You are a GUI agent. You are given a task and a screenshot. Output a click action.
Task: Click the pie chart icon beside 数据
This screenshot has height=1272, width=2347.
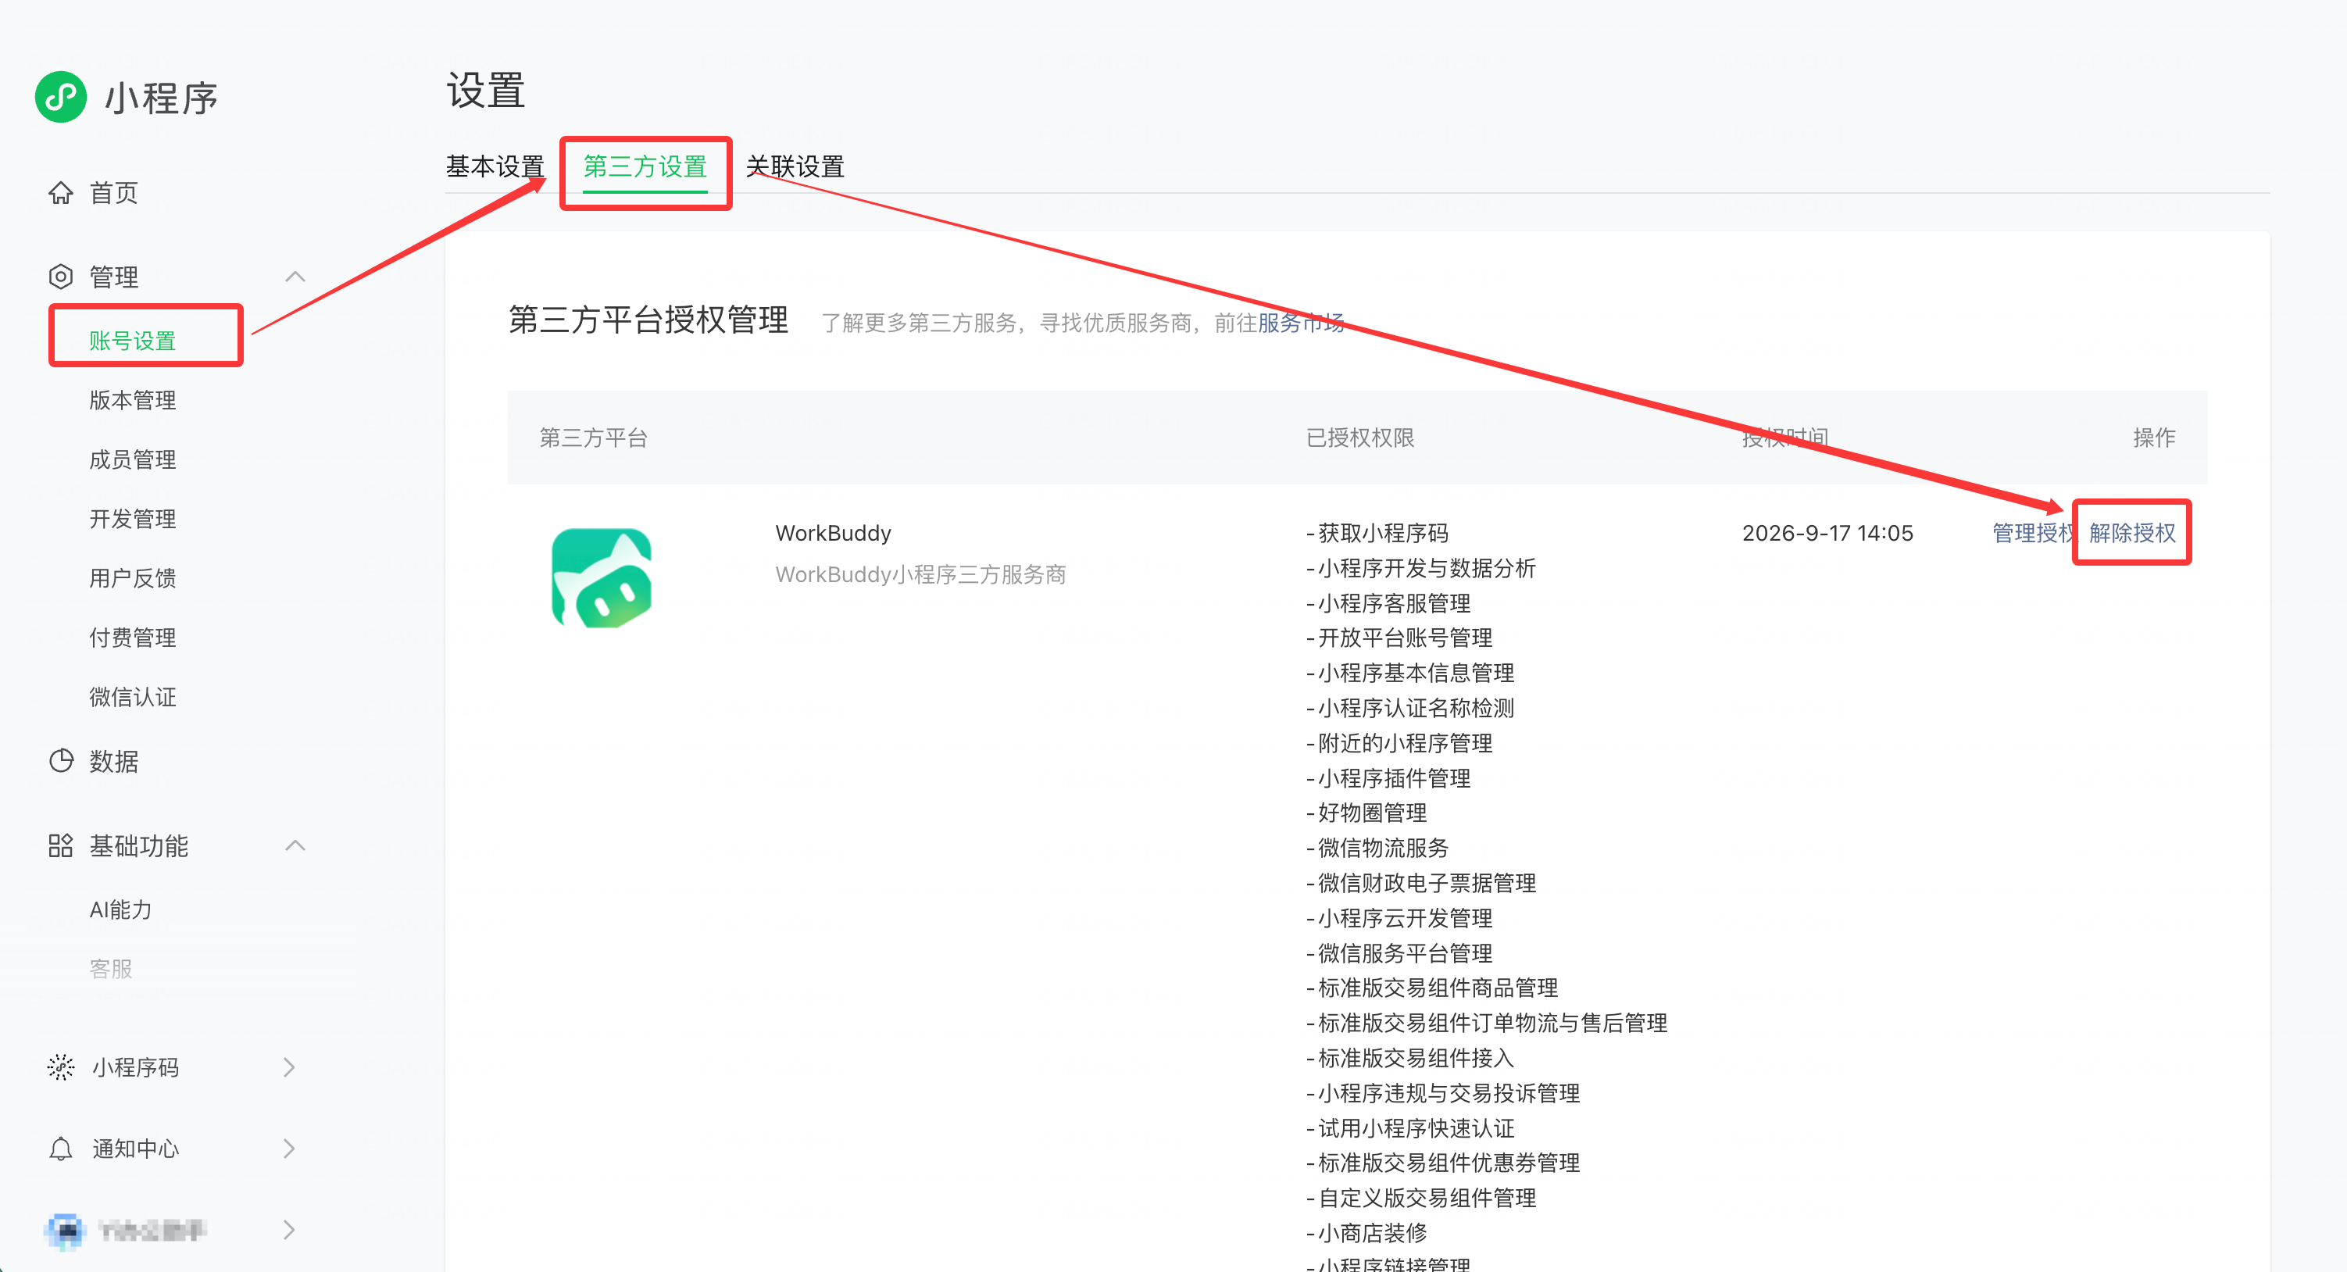61,761
